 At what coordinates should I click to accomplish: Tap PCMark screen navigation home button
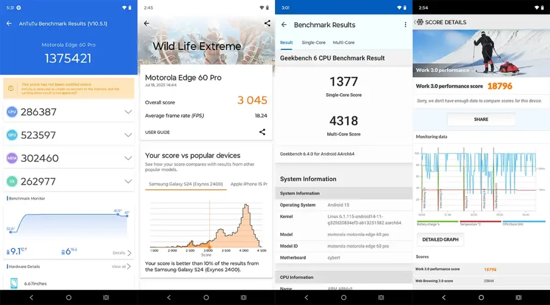[481, 297]
